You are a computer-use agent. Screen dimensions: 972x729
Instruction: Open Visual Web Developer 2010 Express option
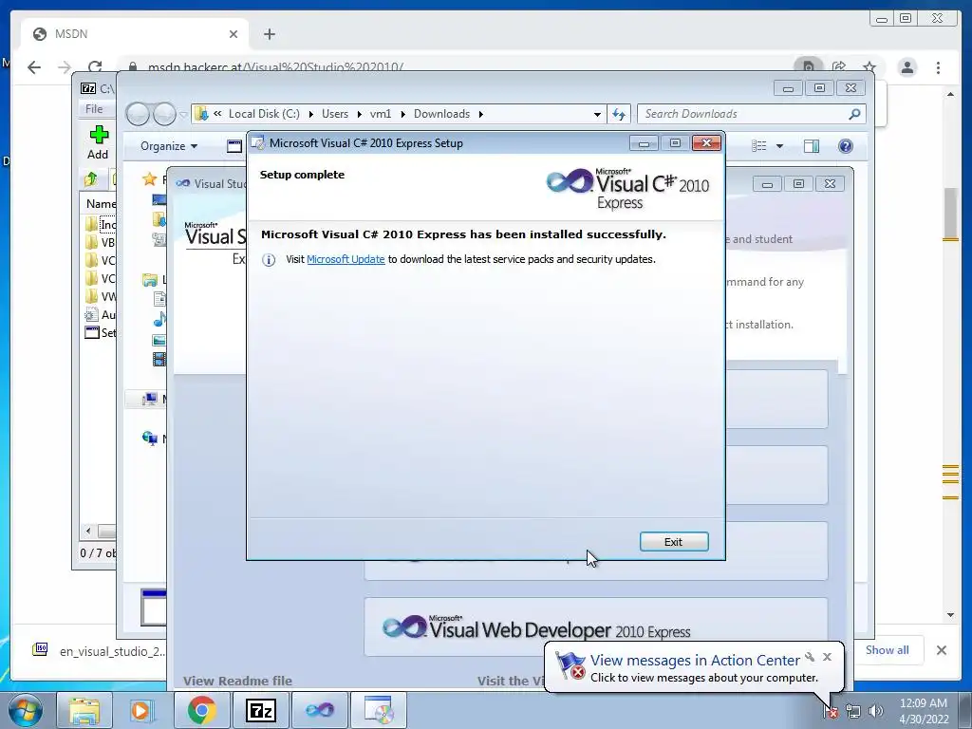[596, 627]
